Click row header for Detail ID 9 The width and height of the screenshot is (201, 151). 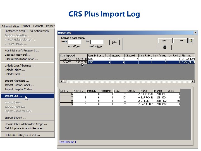(66, 104)
